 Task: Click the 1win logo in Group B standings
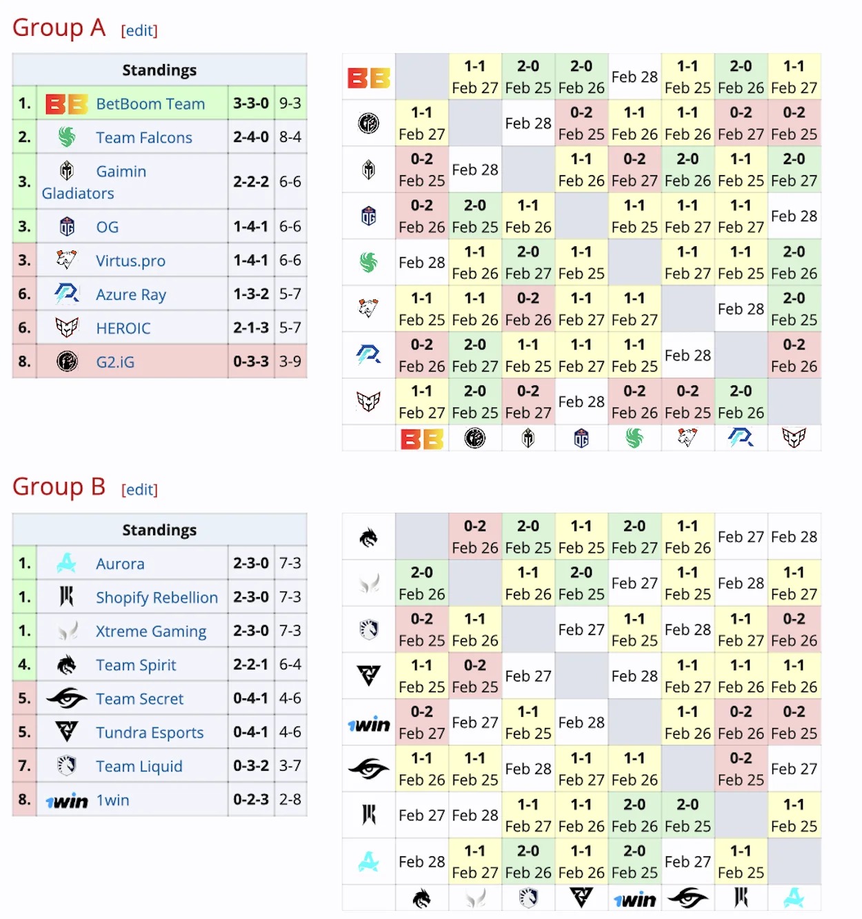(x=67, y=800)
